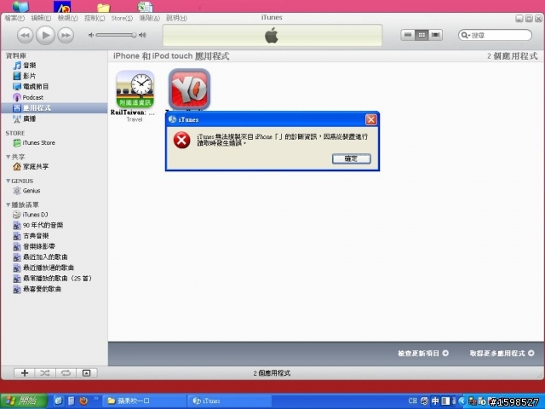Click 確定 in the error dialog
Viewport: 545px width, 409px height.
point(352,159)
